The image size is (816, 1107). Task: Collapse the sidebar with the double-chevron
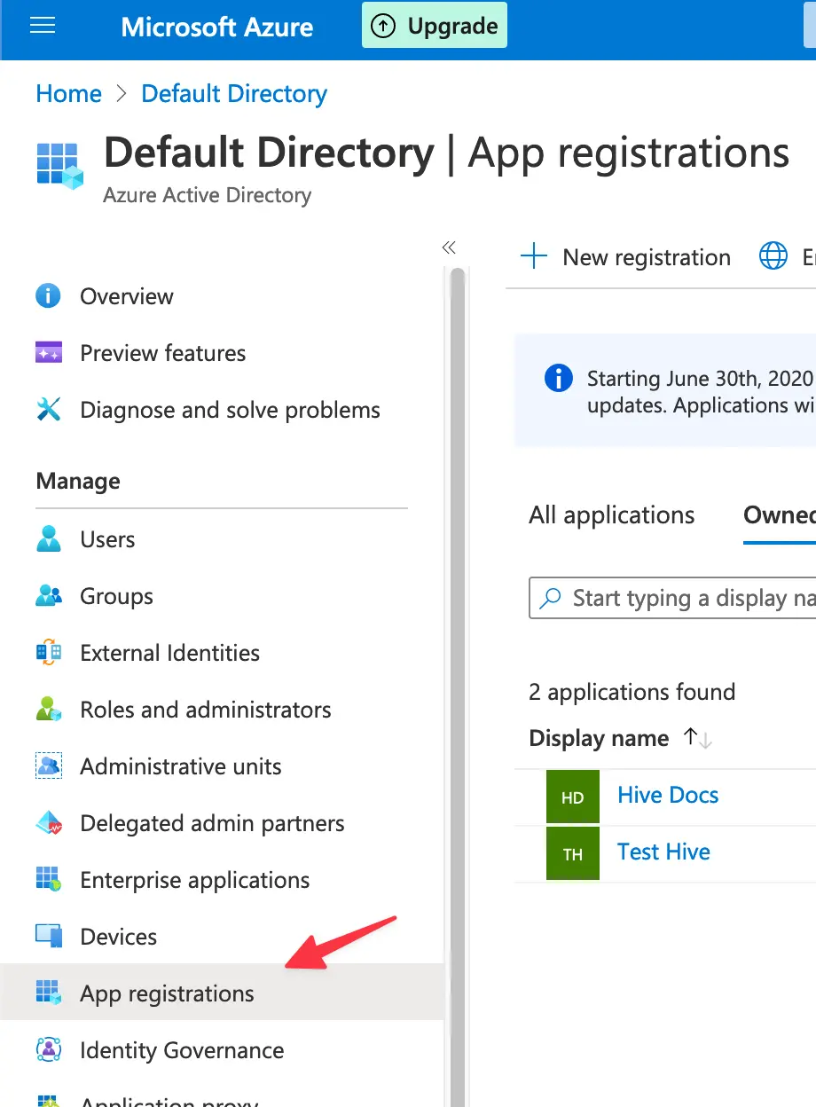pos(449,248)
